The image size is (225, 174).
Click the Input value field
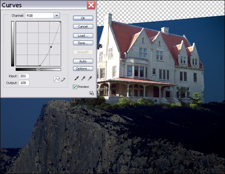tap(24, 76)
